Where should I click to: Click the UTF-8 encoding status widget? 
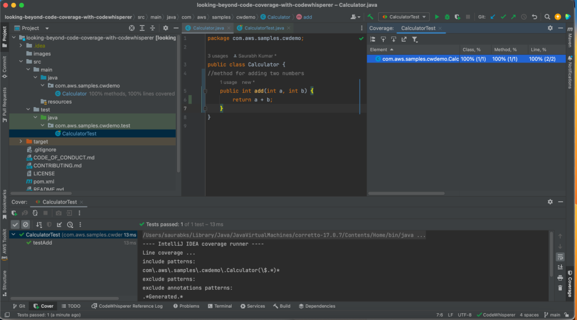(464, 315)
